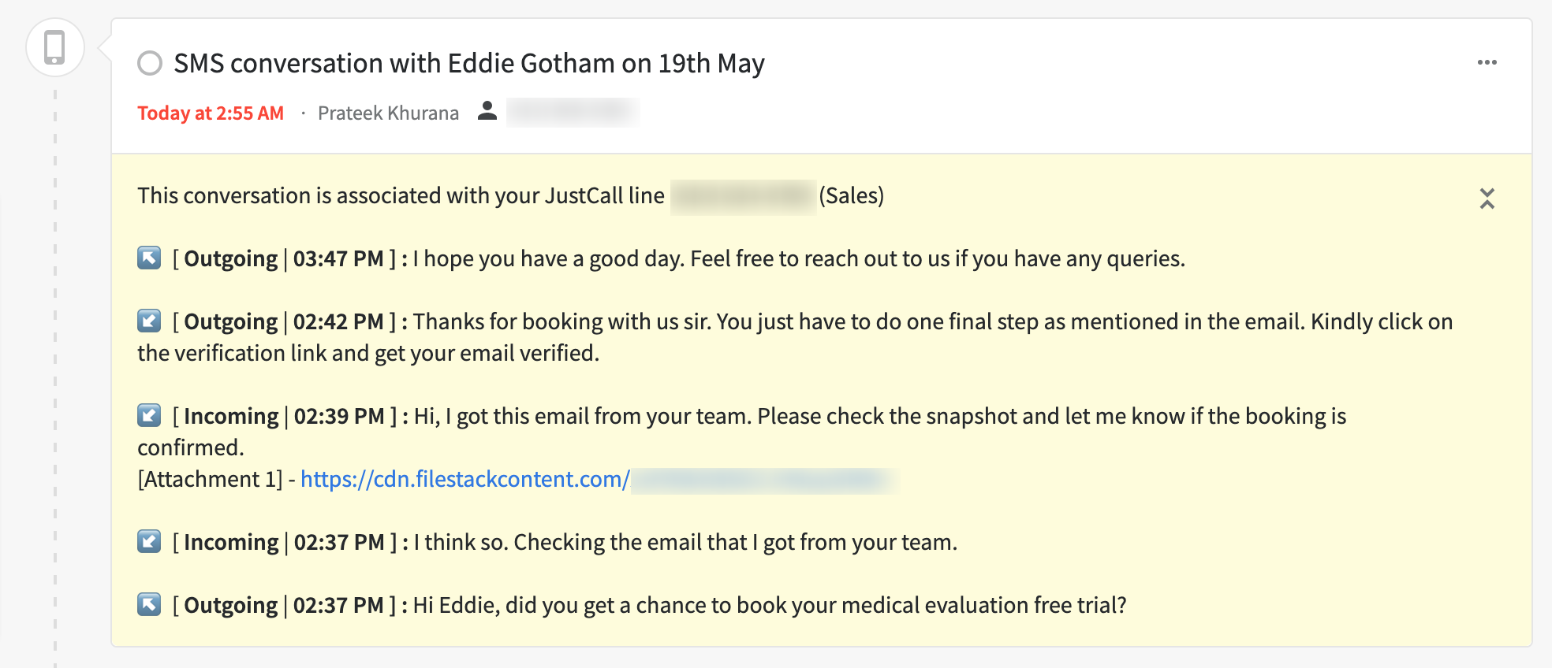Click the outgoing arrow icon for "Hi Eddie" message
The image size is (1552, 668).
[149, 604]
